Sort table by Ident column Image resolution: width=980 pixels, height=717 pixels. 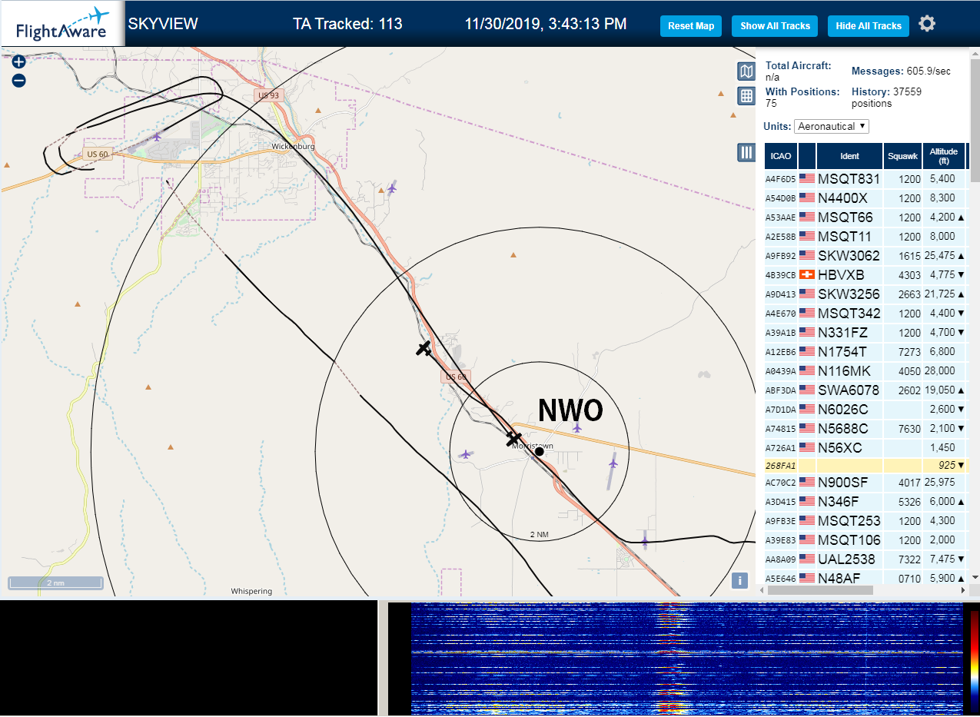point(849,156)
